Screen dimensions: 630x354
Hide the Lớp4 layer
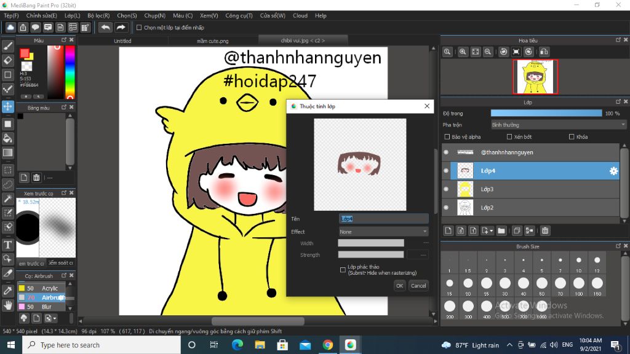(446, 171)
